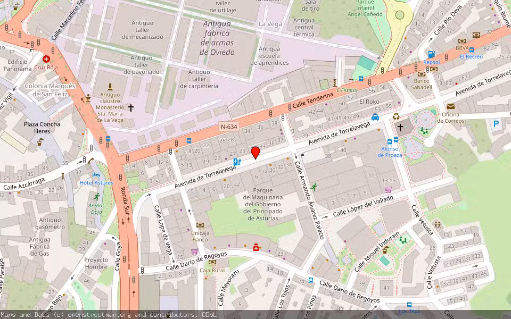Click the N-634 road shield
This screenshot has height=319, width=511.
pyautogui.click(x=229, y=127)
